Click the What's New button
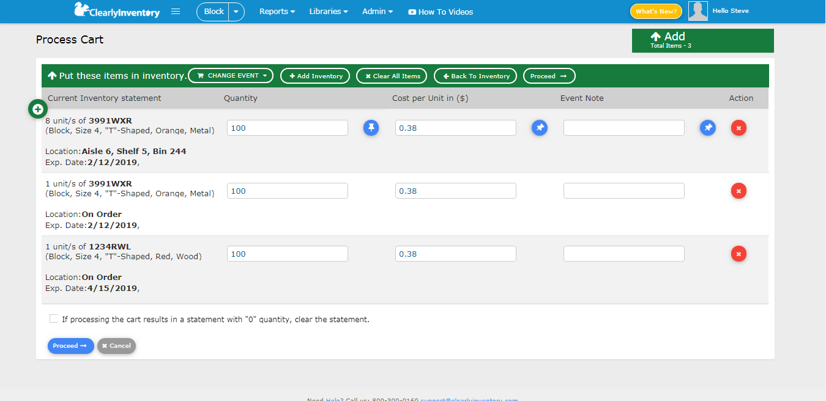 (655, 11)
